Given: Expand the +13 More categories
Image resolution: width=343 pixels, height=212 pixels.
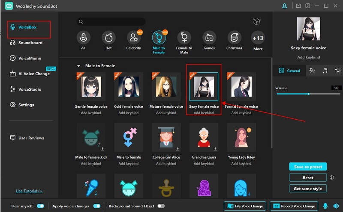Looking at the screenshot, I should click(258, 38).
